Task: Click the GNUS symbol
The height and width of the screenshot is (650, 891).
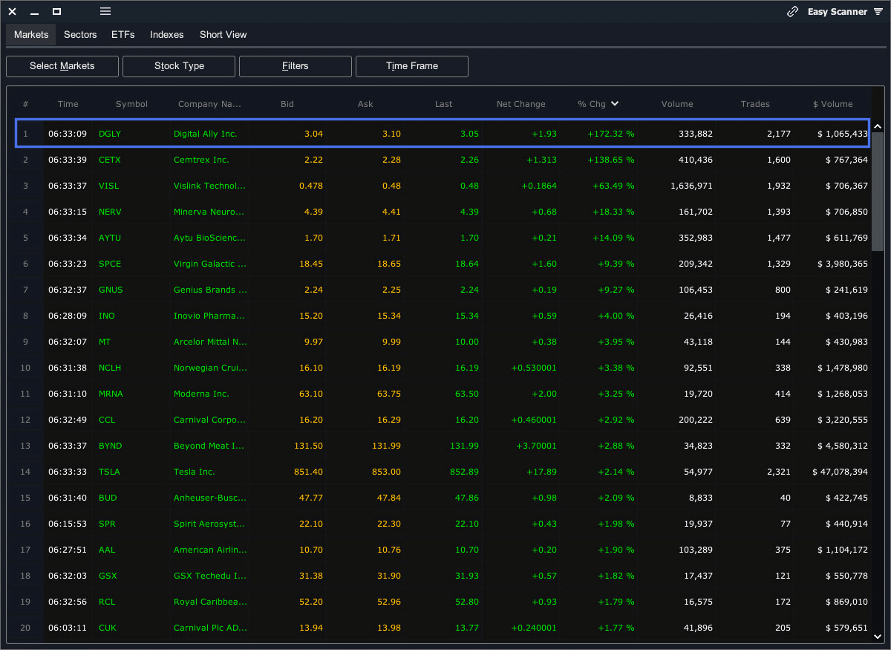Action: point(111,290)
